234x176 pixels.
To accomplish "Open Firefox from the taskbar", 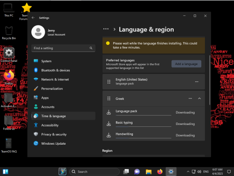I will click(160, 172).
